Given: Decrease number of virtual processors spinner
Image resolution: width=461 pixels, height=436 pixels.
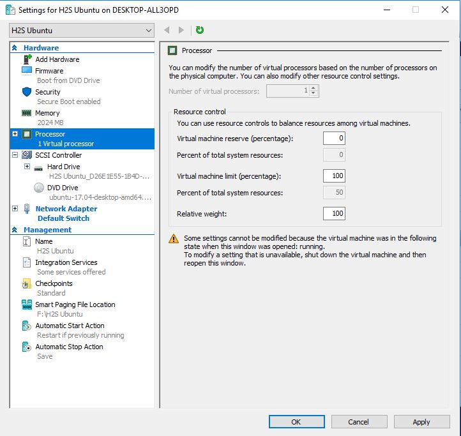Looking at the screenshot, I should point(314,93).
